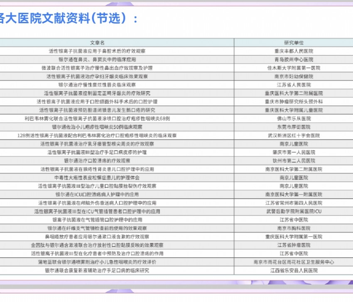Viewport: 353px width, 302px height.
Task: Select the 青岛胶州中心医院 entry
Action: [294, 60]
